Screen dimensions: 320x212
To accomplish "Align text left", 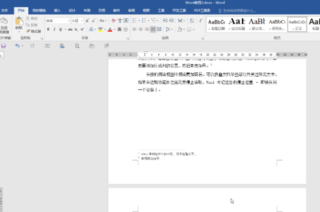I will [x=134, y=29].
